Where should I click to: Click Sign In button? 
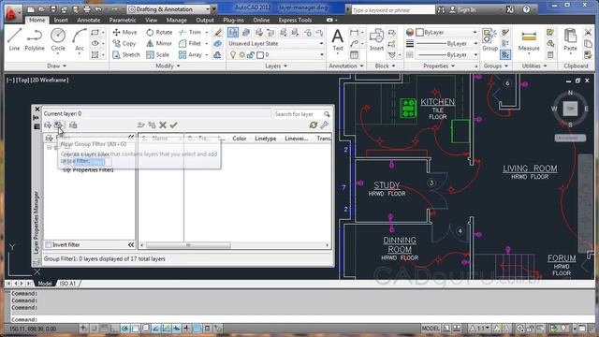point(462,10)
